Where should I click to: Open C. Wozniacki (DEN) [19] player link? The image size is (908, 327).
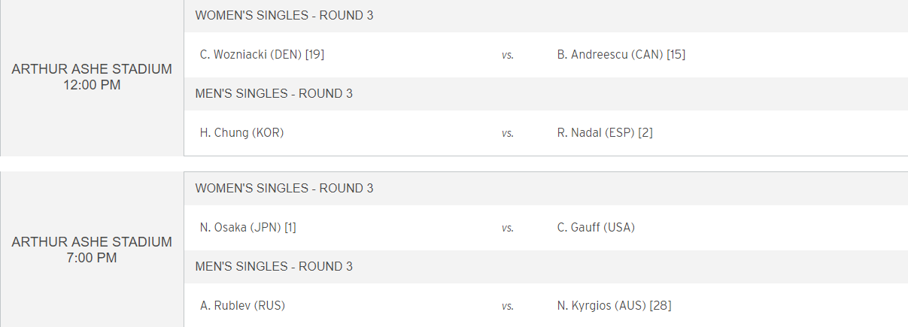262,54
